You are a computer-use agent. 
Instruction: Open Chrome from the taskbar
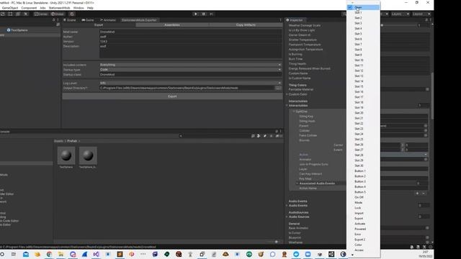pos(49,254)
